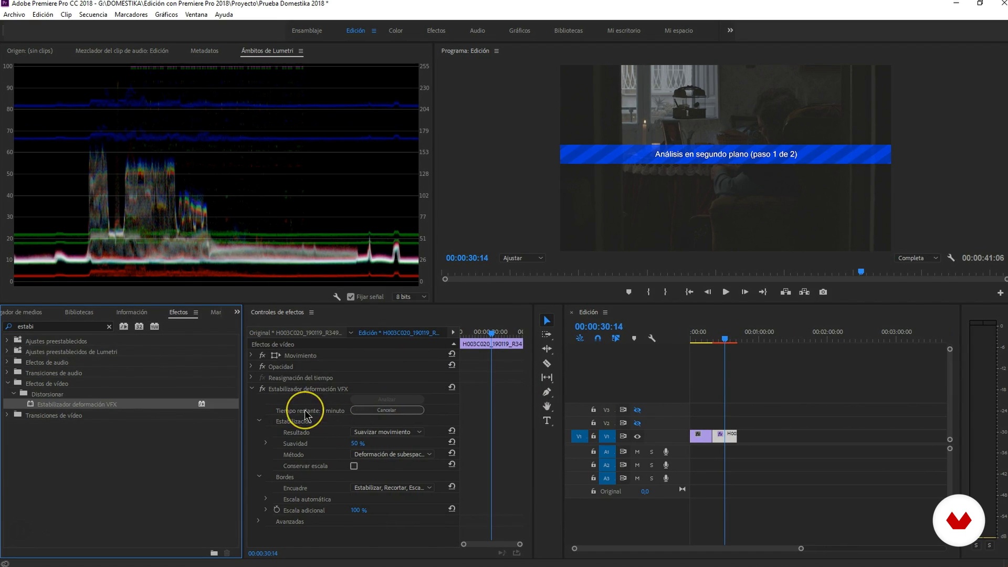The width and height of the screenshot is (1008, 567).
Task: Toggle V2 track output eye
Action: (x=637, y=423)
